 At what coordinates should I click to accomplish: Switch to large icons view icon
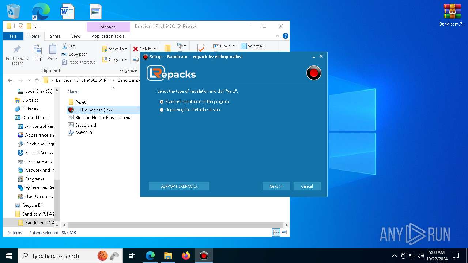[284, 232]
